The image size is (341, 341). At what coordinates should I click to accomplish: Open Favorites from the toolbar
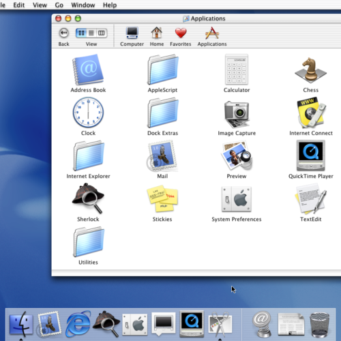181,37
